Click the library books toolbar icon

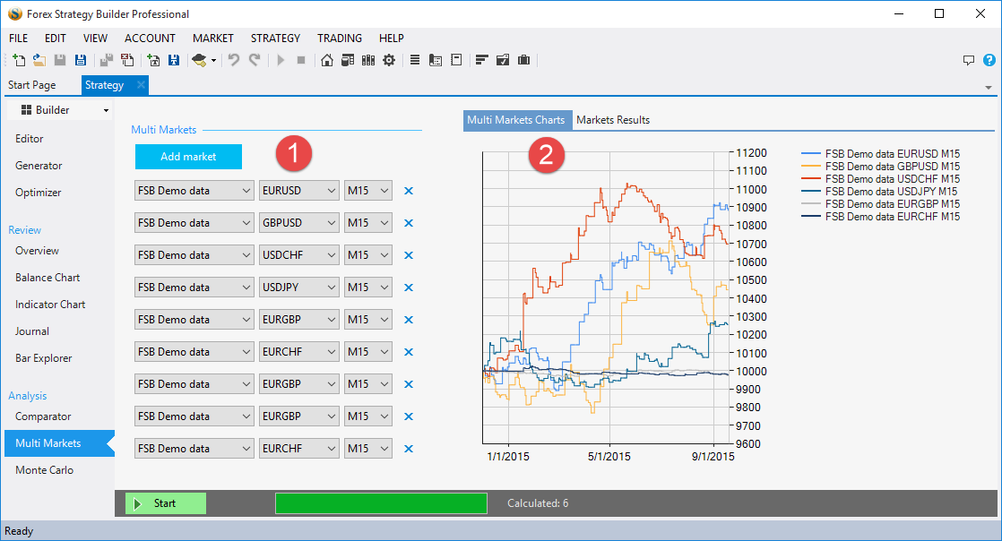[368, 60]
